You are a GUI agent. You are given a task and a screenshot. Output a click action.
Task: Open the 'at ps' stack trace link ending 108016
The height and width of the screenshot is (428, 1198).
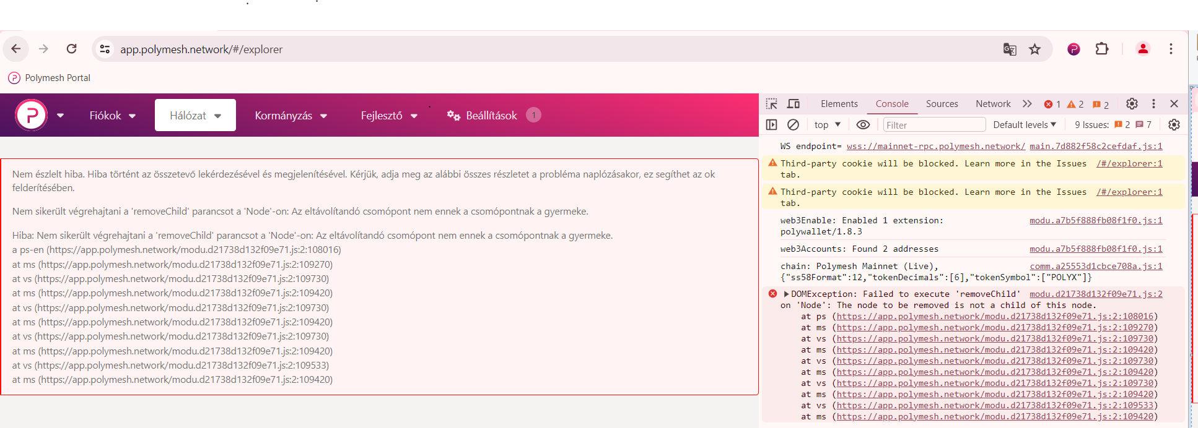tap(995, 317)
